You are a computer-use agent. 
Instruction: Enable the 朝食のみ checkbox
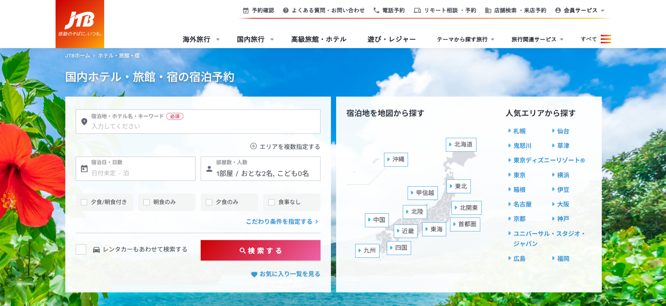click(147, 202)
